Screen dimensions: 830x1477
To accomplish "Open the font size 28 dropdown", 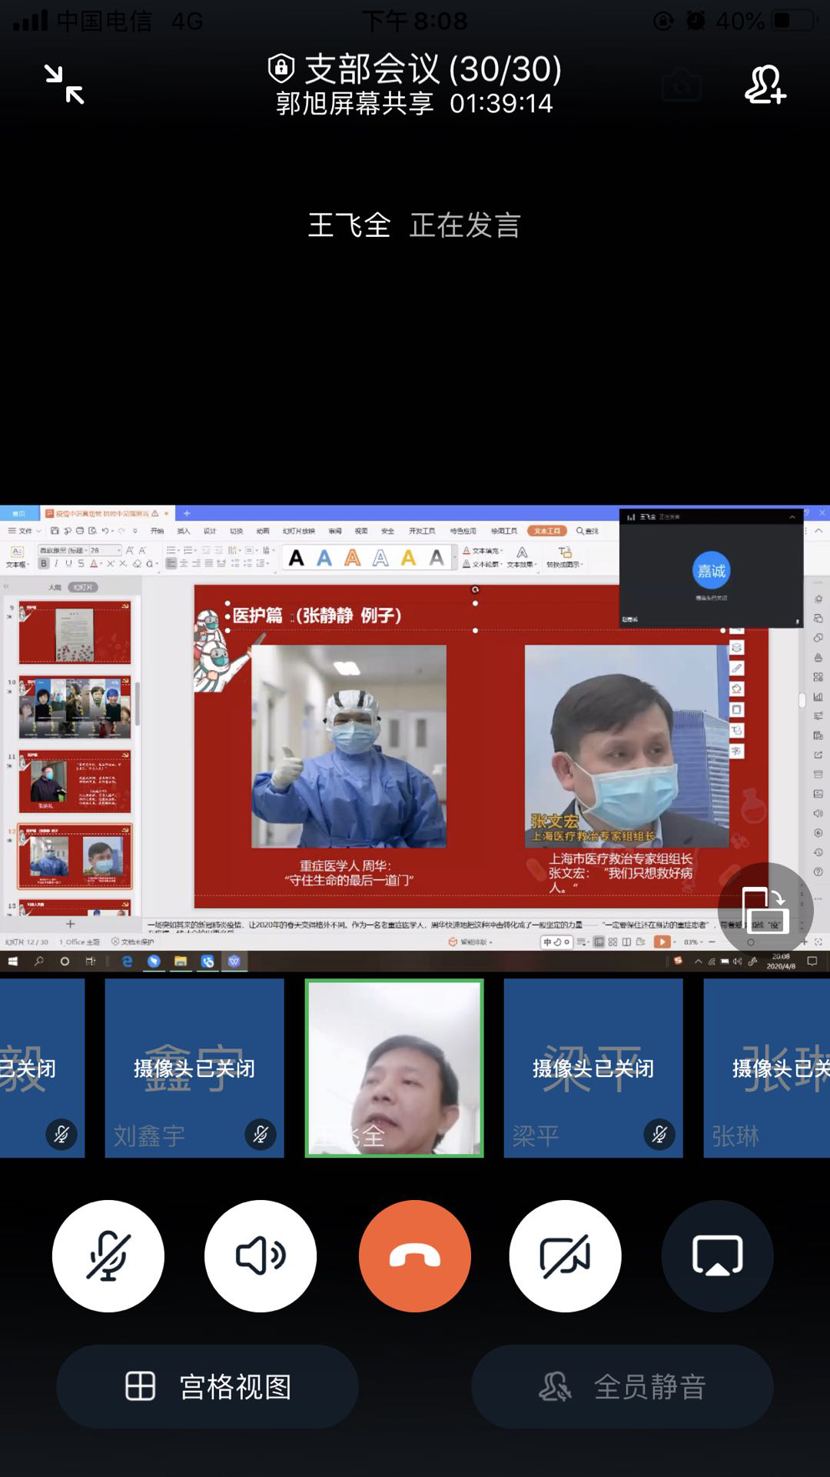I will point(117,550).
